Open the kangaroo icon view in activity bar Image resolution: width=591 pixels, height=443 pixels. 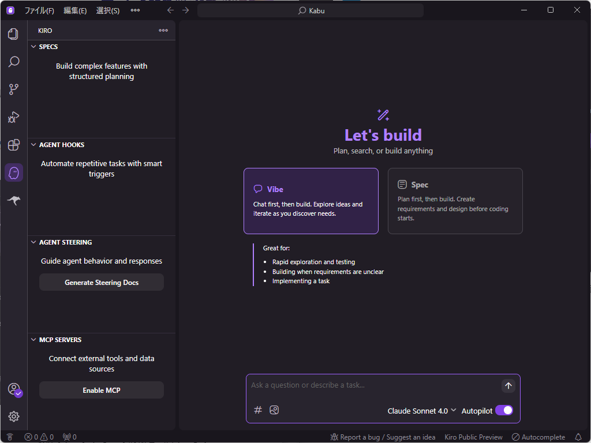pos(14,200)
